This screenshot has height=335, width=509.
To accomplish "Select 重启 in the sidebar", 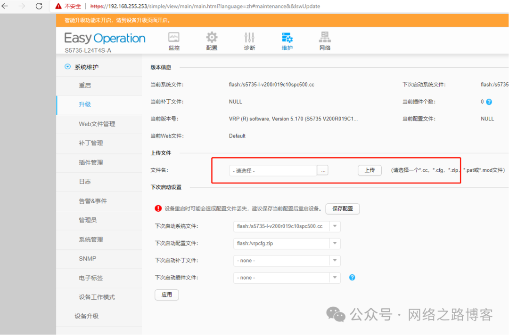I will (85, 86).
